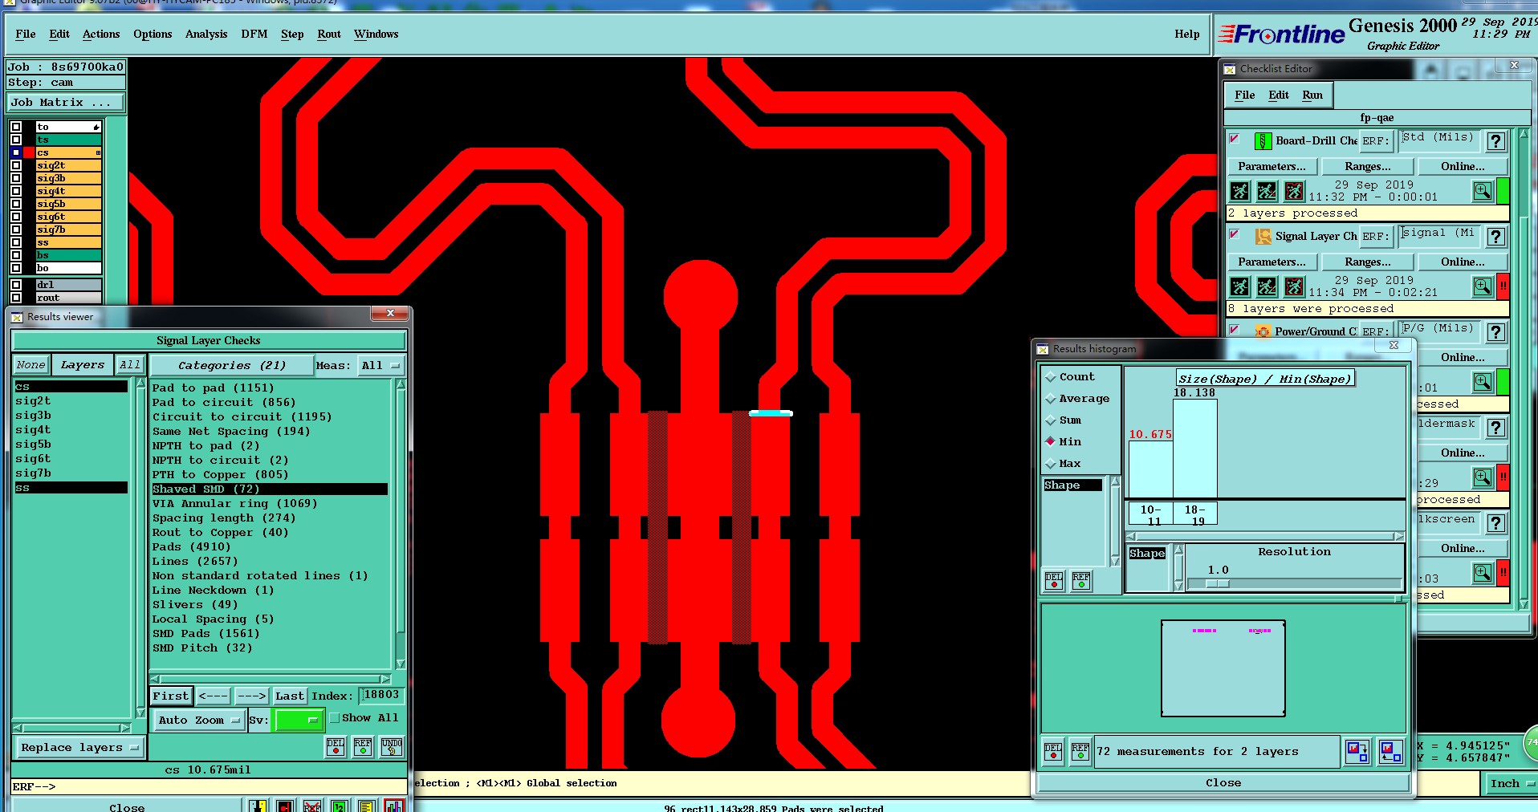The image size is (1538, 812).
Task: Click UNDO icon in Results viewer
Action: click(x=391, y=746)
